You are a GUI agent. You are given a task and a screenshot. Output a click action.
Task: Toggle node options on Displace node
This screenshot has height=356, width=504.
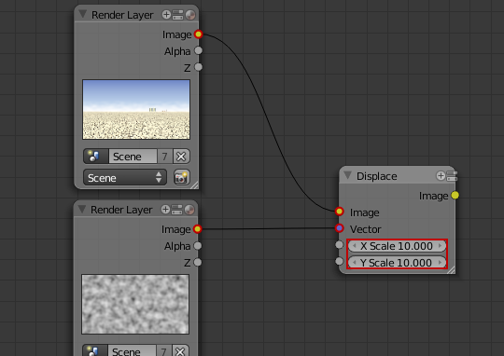pos(452,176)
